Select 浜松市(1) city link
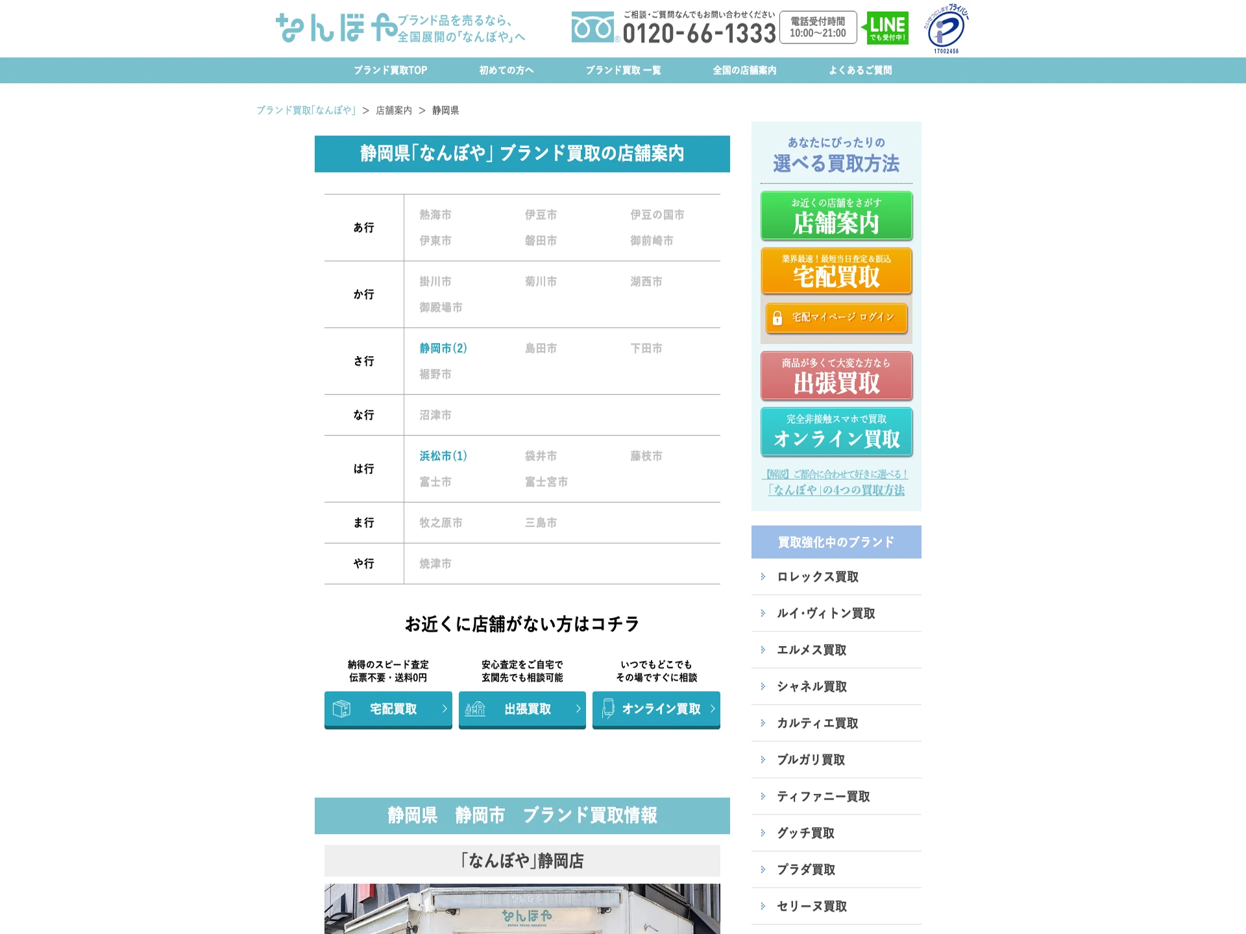The width and height of the screenshot is (1246, 934). 443,456
